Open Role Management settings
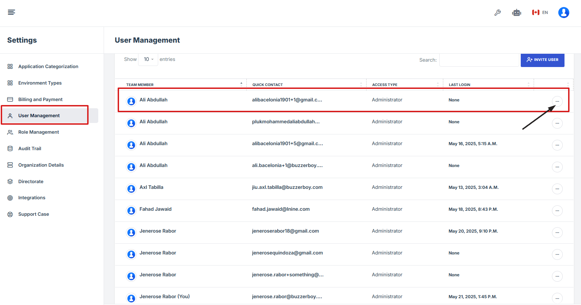The width and height of the screenshot is (581, 305). 38,132
